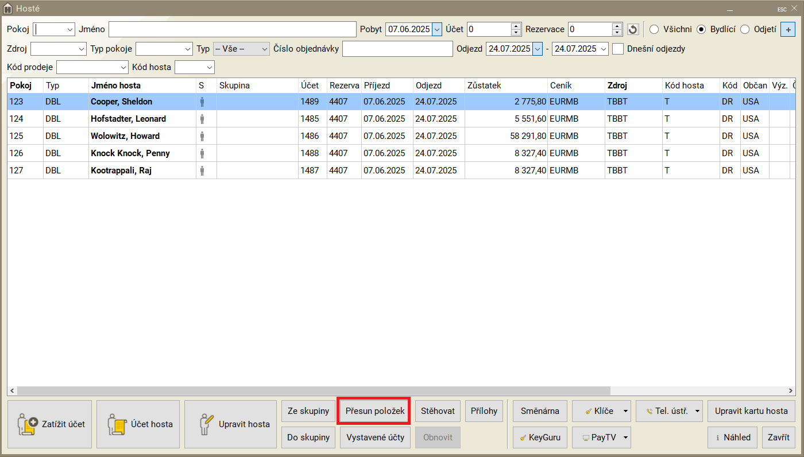The image size is (804, 457).
Task: Click the Náhled info icon button
Action: (732, 437)
